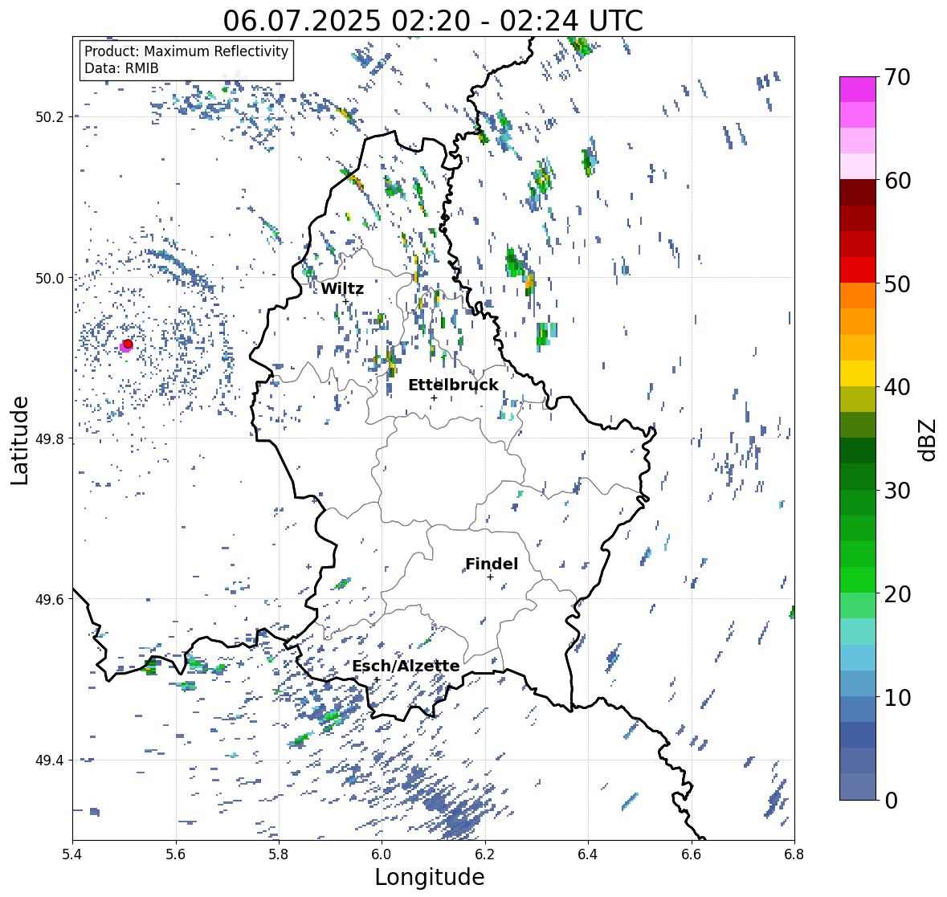947x897 pixels.
Task: Click latitude tick label 50.2
Action: pyautogui.click(x=50, y=117)
